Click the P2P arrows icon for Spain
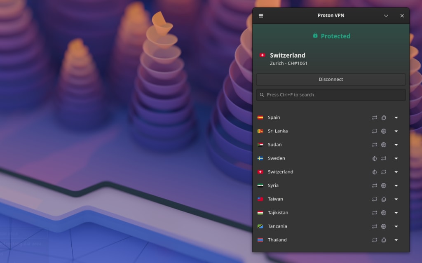 point(374,117)
